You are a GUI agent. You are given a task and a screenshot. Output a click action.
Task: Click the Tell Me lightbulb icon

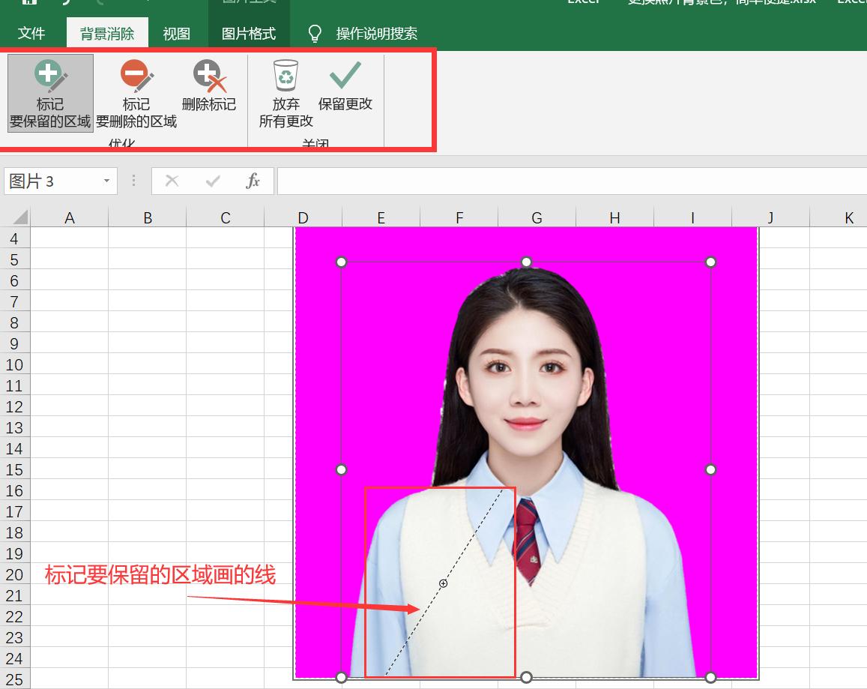315,32
